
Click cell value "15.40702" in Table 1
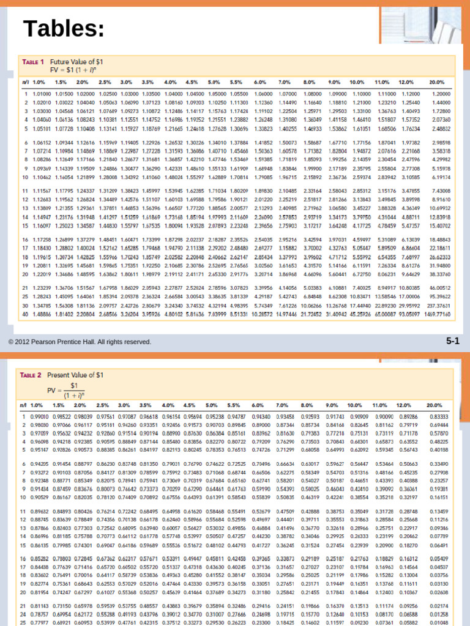click(441, 226)
